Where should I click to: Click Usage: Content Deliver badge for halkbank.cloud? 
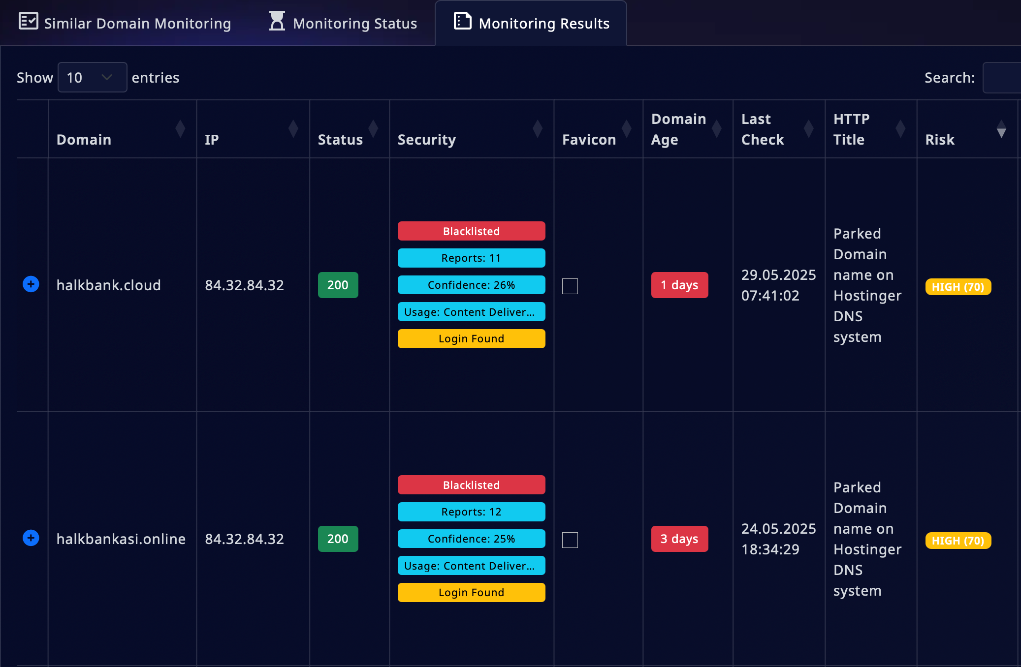point(471,312)
